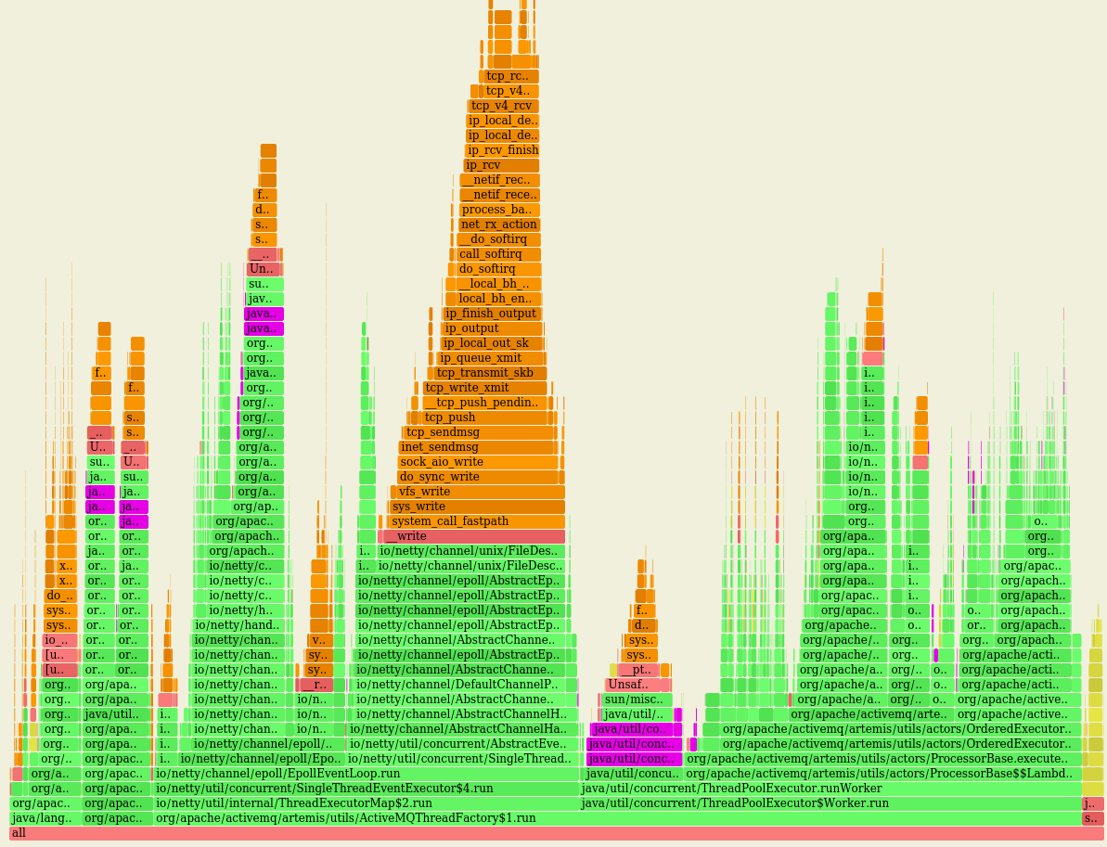
Task: Select the ThreadExecutorMap$2.run frame
Action: point(367,803)
